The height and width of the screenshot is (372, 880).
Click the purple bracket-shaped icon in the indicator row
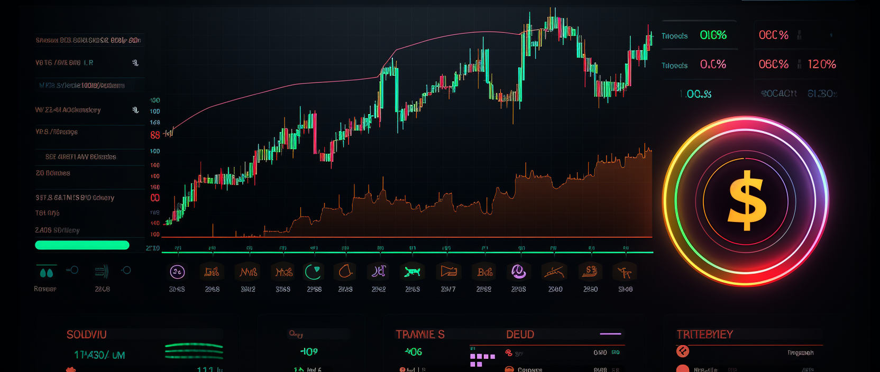point(379,272)
